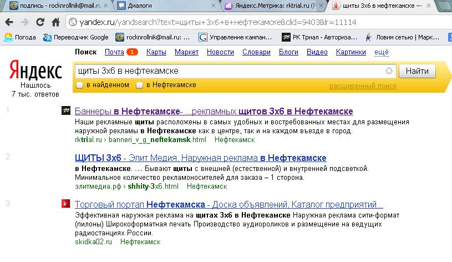The width and height of the screenshot is (452, 262).
Task: Click shhity-3x6.html URL link
Action: (153, 187)
